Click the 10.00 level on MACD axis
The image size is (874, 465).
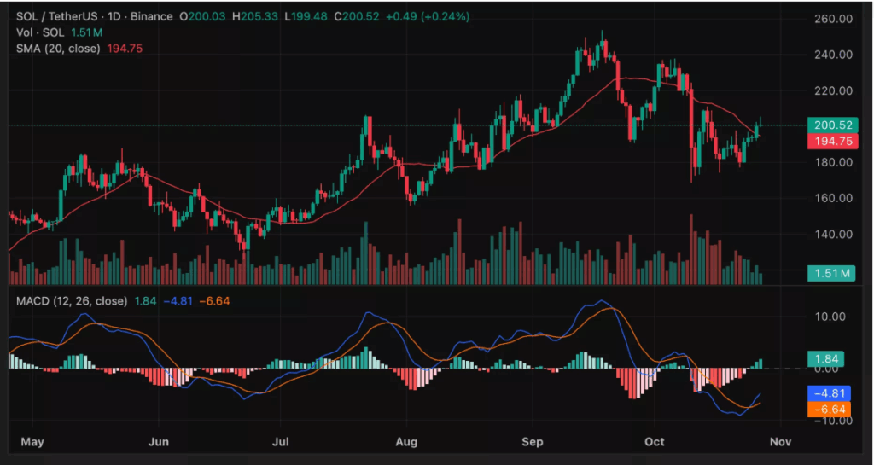(831, 317)
